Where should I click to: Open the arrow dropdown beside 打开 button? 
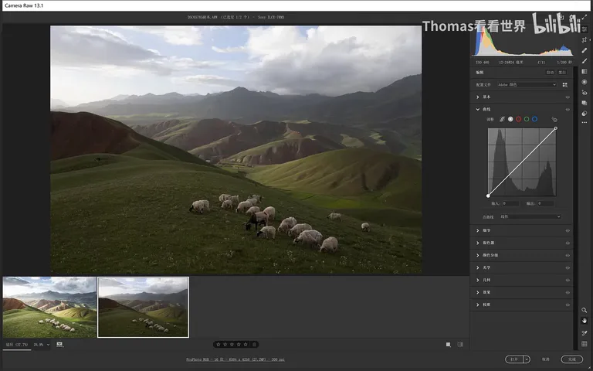click(527, 359)
